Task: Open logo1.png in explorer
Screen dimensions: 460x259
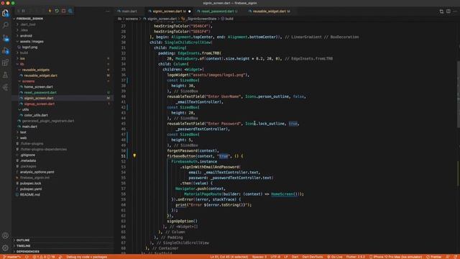Action: point(29,47)
